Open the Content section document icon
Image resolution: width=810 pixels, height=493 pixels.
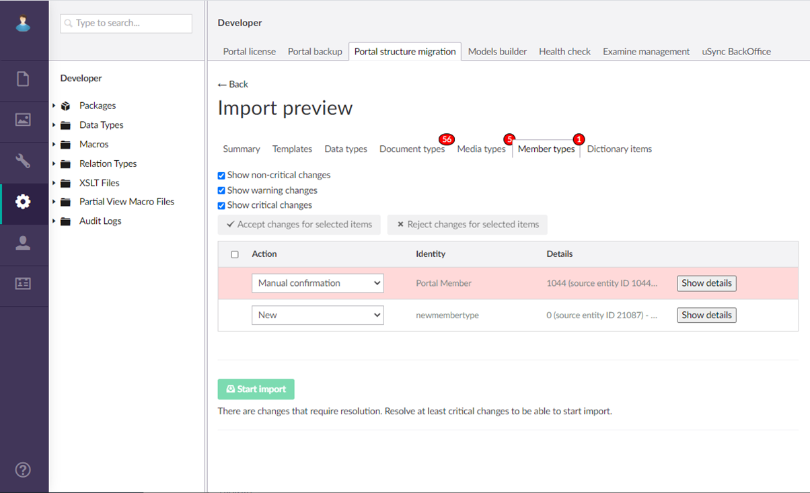click(x=24, y=79)
